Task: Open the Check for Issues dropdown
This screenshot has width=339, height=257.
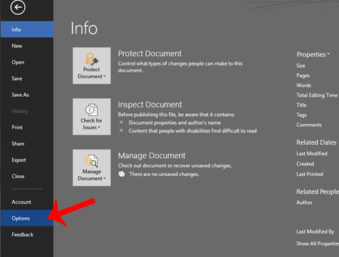Action: click(x=92, y=117)
